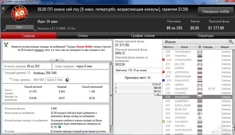Click the $1,25 bounty of rdyandabl3
235x135 pixels.
click(211, 89)
